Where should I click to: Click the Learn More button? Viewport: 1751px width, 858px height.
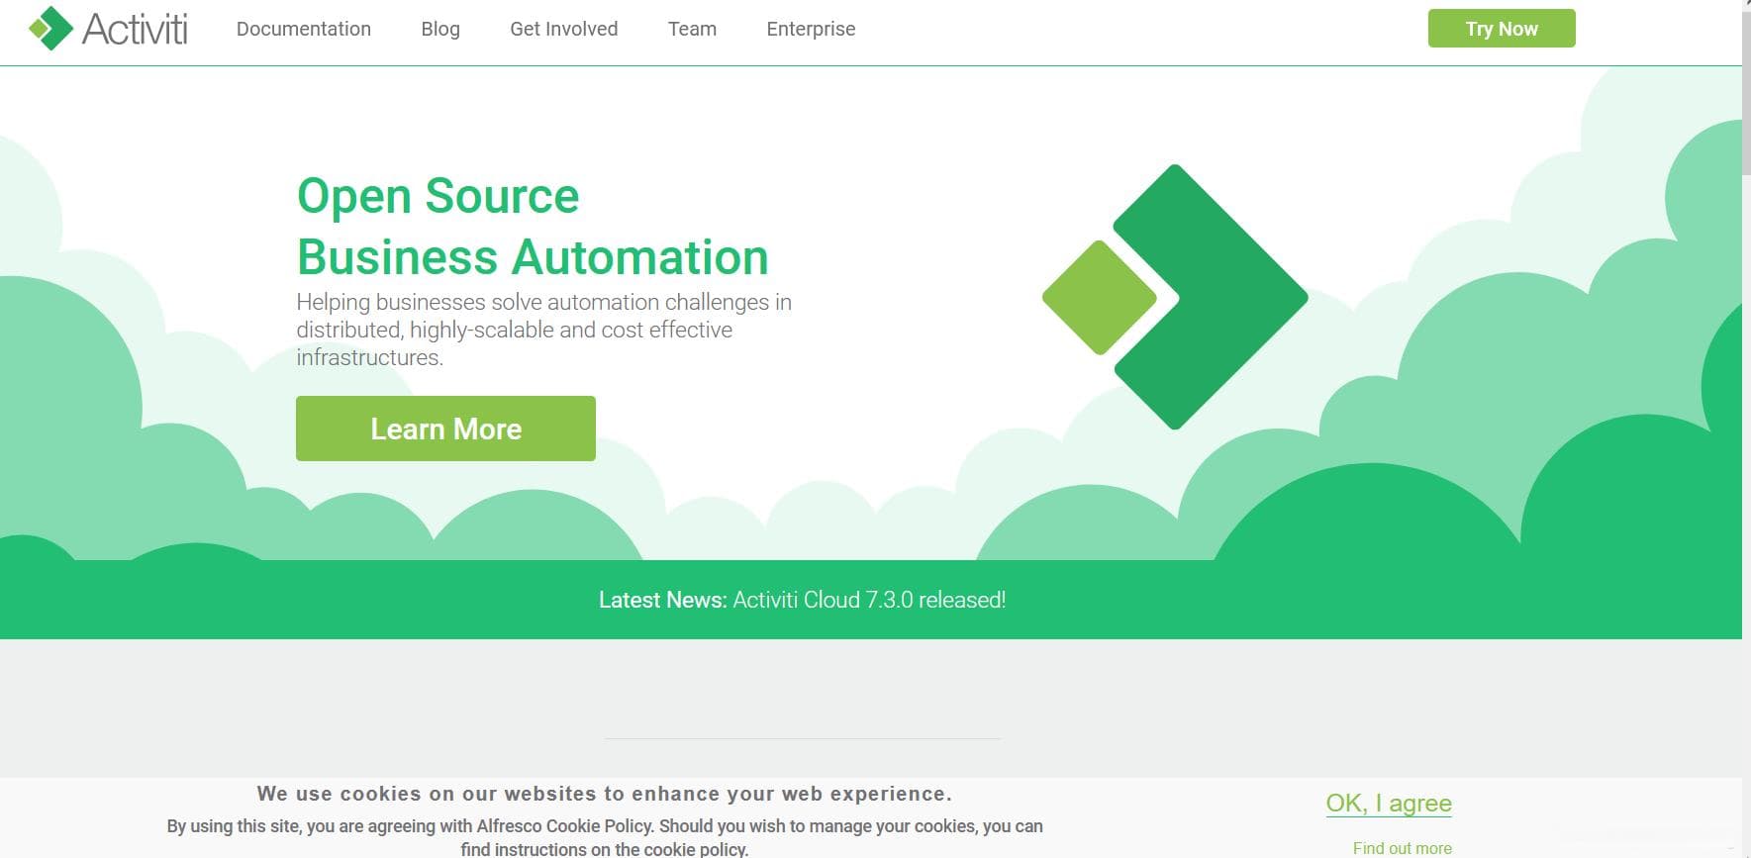(x=445, y=429)
